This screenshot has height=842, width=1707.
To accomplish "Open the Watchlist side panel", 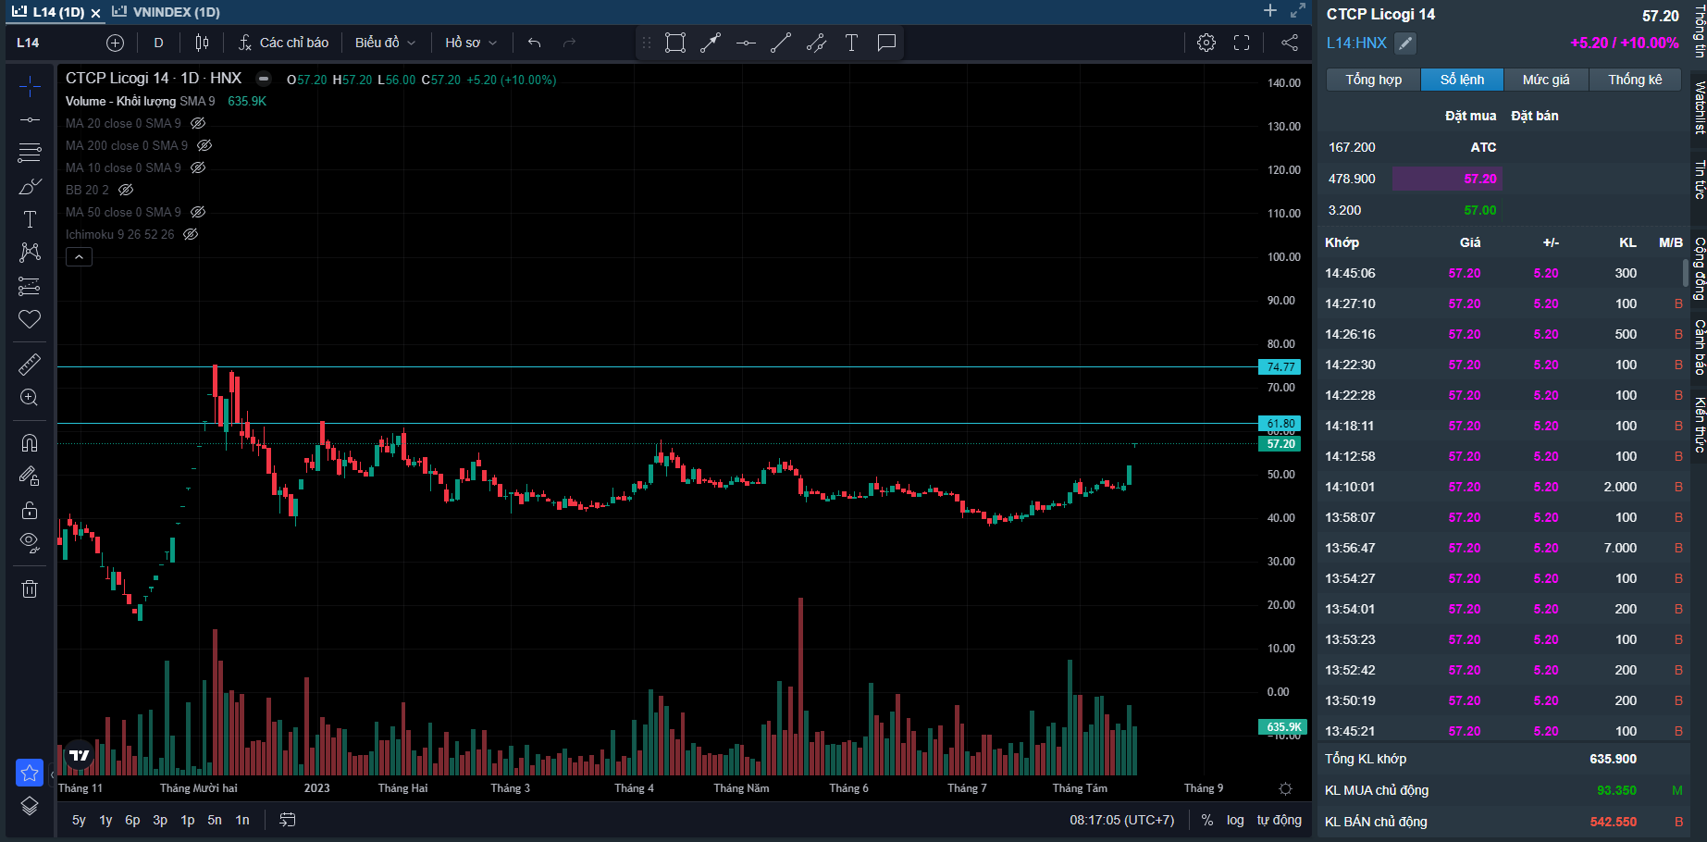I will pos(1700,107).
